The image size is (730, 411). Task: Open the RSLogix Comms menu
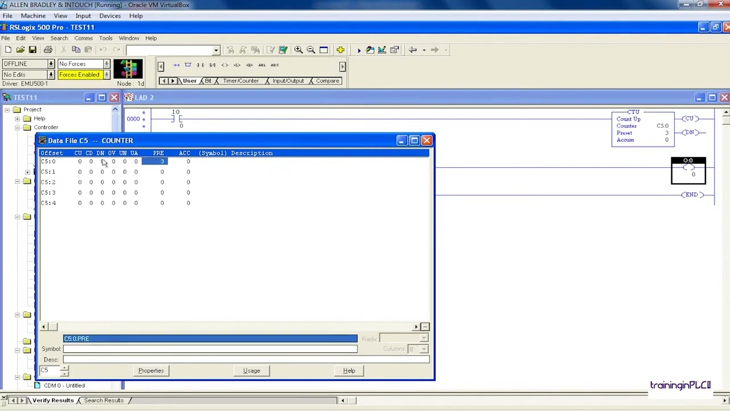click(x=83, y=38)
